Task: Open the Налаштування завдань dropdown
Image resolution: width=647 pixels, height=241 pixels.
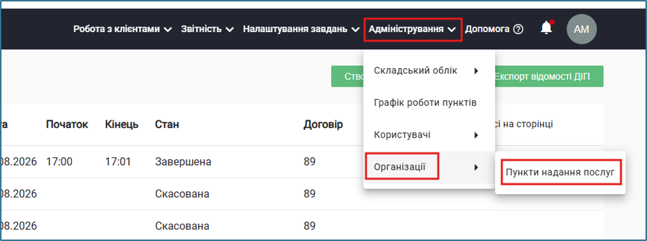Action: click(x=301, y=29)
